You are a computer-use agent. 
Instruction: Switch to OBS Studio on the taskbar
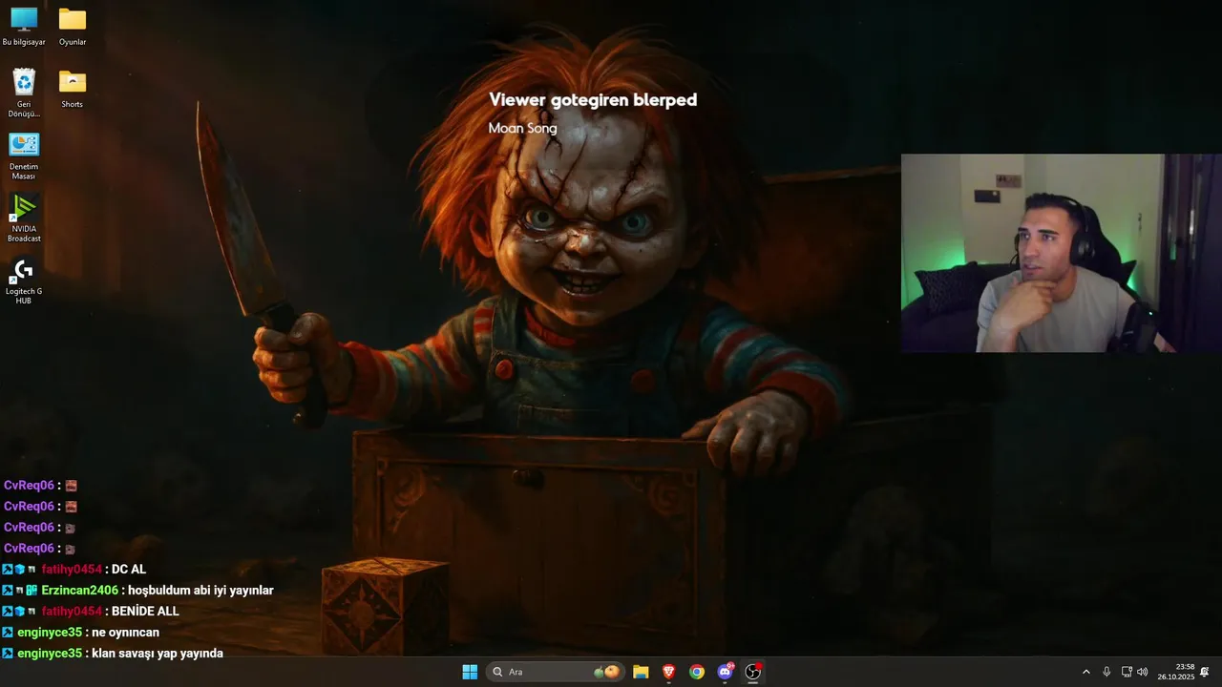click(x=753, y=672)
